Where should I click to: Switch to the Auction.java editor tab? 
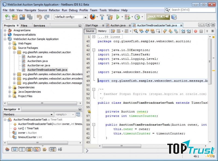pos(117,25)
